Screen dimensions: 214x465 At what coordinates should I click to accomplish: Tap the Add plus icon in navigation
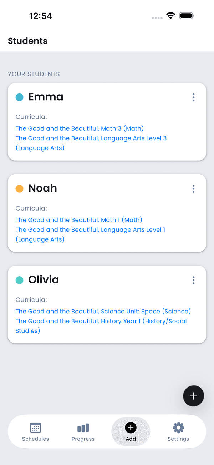(131, 428)
